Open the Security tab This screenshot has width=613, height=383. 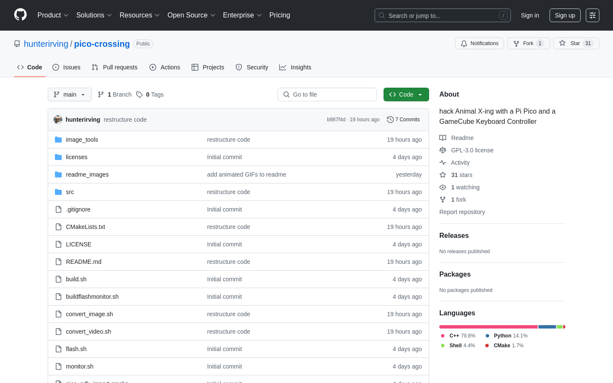tap(252, 67)
